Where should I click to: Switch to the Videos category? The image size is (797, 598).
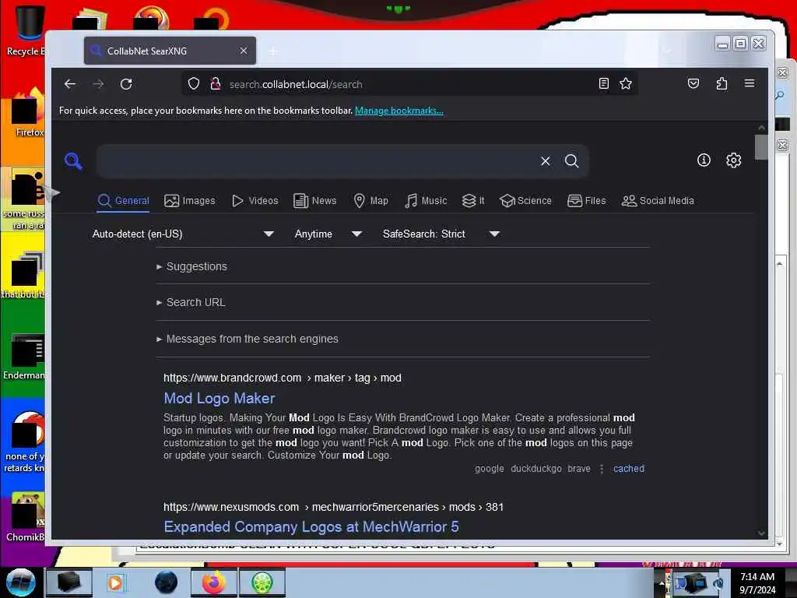(x=255, y=201)
